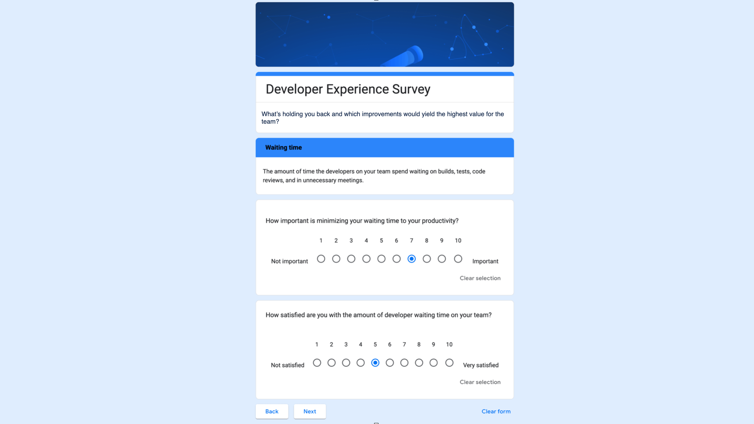Click the Clear form link
The height and width of the screenshot is (424, 754).
(x=496, y=411)
